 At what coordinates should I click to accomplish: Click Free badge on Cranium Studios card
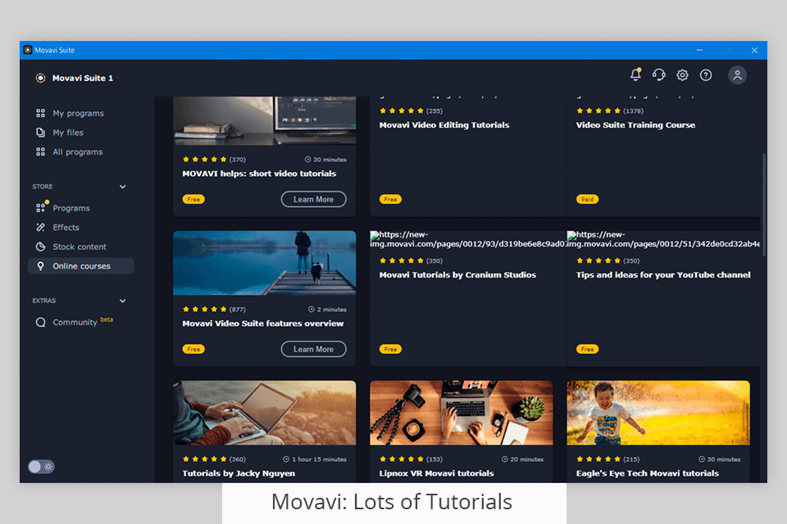[x=390, y=349]
